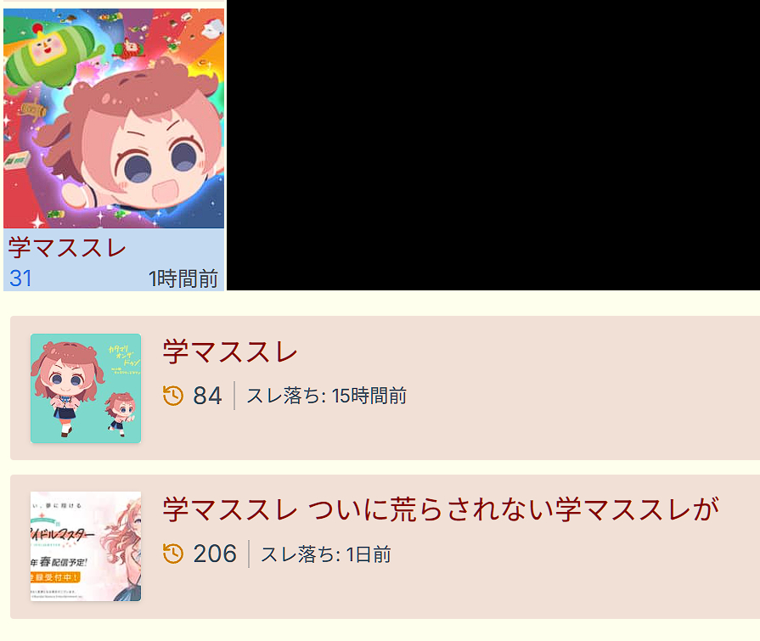This screenshot has width=760, height=641.
Task: Click the black panel beside the top card
Action: click(x=493, y=145)
